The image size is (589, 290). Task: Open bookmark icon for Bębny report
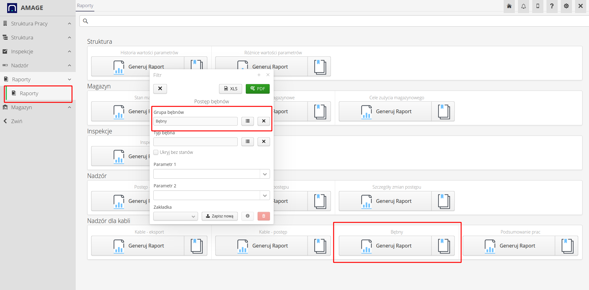point(443,246)
